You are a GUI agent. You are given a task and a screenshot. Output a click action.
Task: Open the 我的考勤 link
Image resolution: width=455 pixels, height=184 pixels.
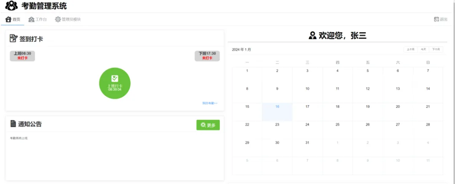(x=210, y=103)
